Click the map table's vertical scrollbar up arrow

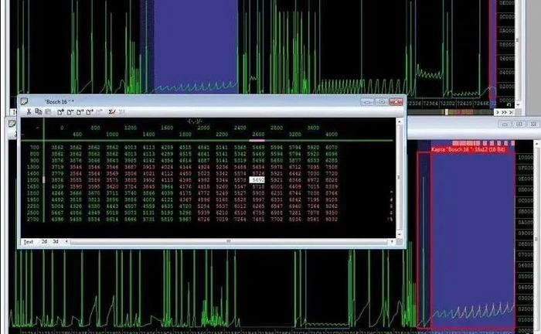point(400,121)
